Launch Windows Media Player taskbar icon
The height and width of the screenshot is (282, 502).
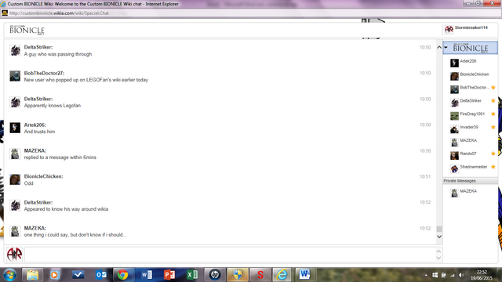55,275
